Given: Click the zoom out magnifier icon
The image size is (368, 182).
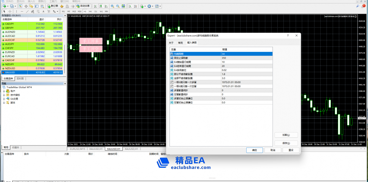Looking at the screenshot, I should pos(118,6).
